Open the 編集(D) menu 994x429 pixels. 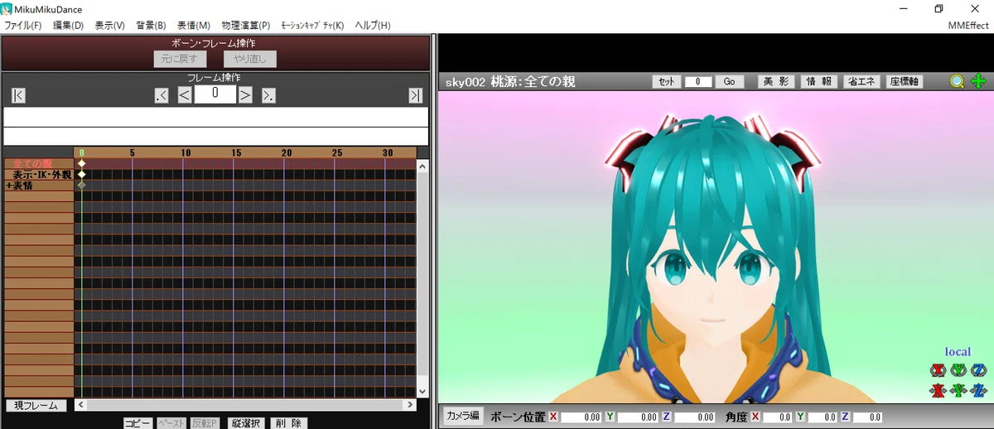[68, 26]
